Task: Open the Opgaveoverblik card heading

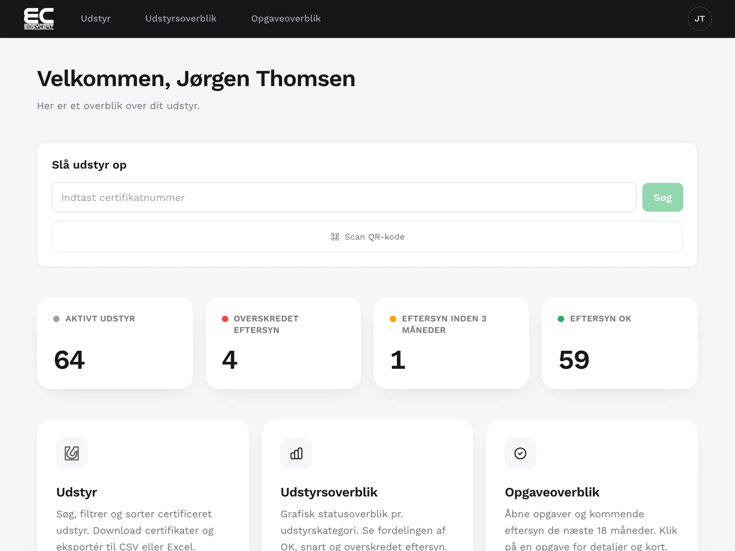Action: [x=552, y=492]
